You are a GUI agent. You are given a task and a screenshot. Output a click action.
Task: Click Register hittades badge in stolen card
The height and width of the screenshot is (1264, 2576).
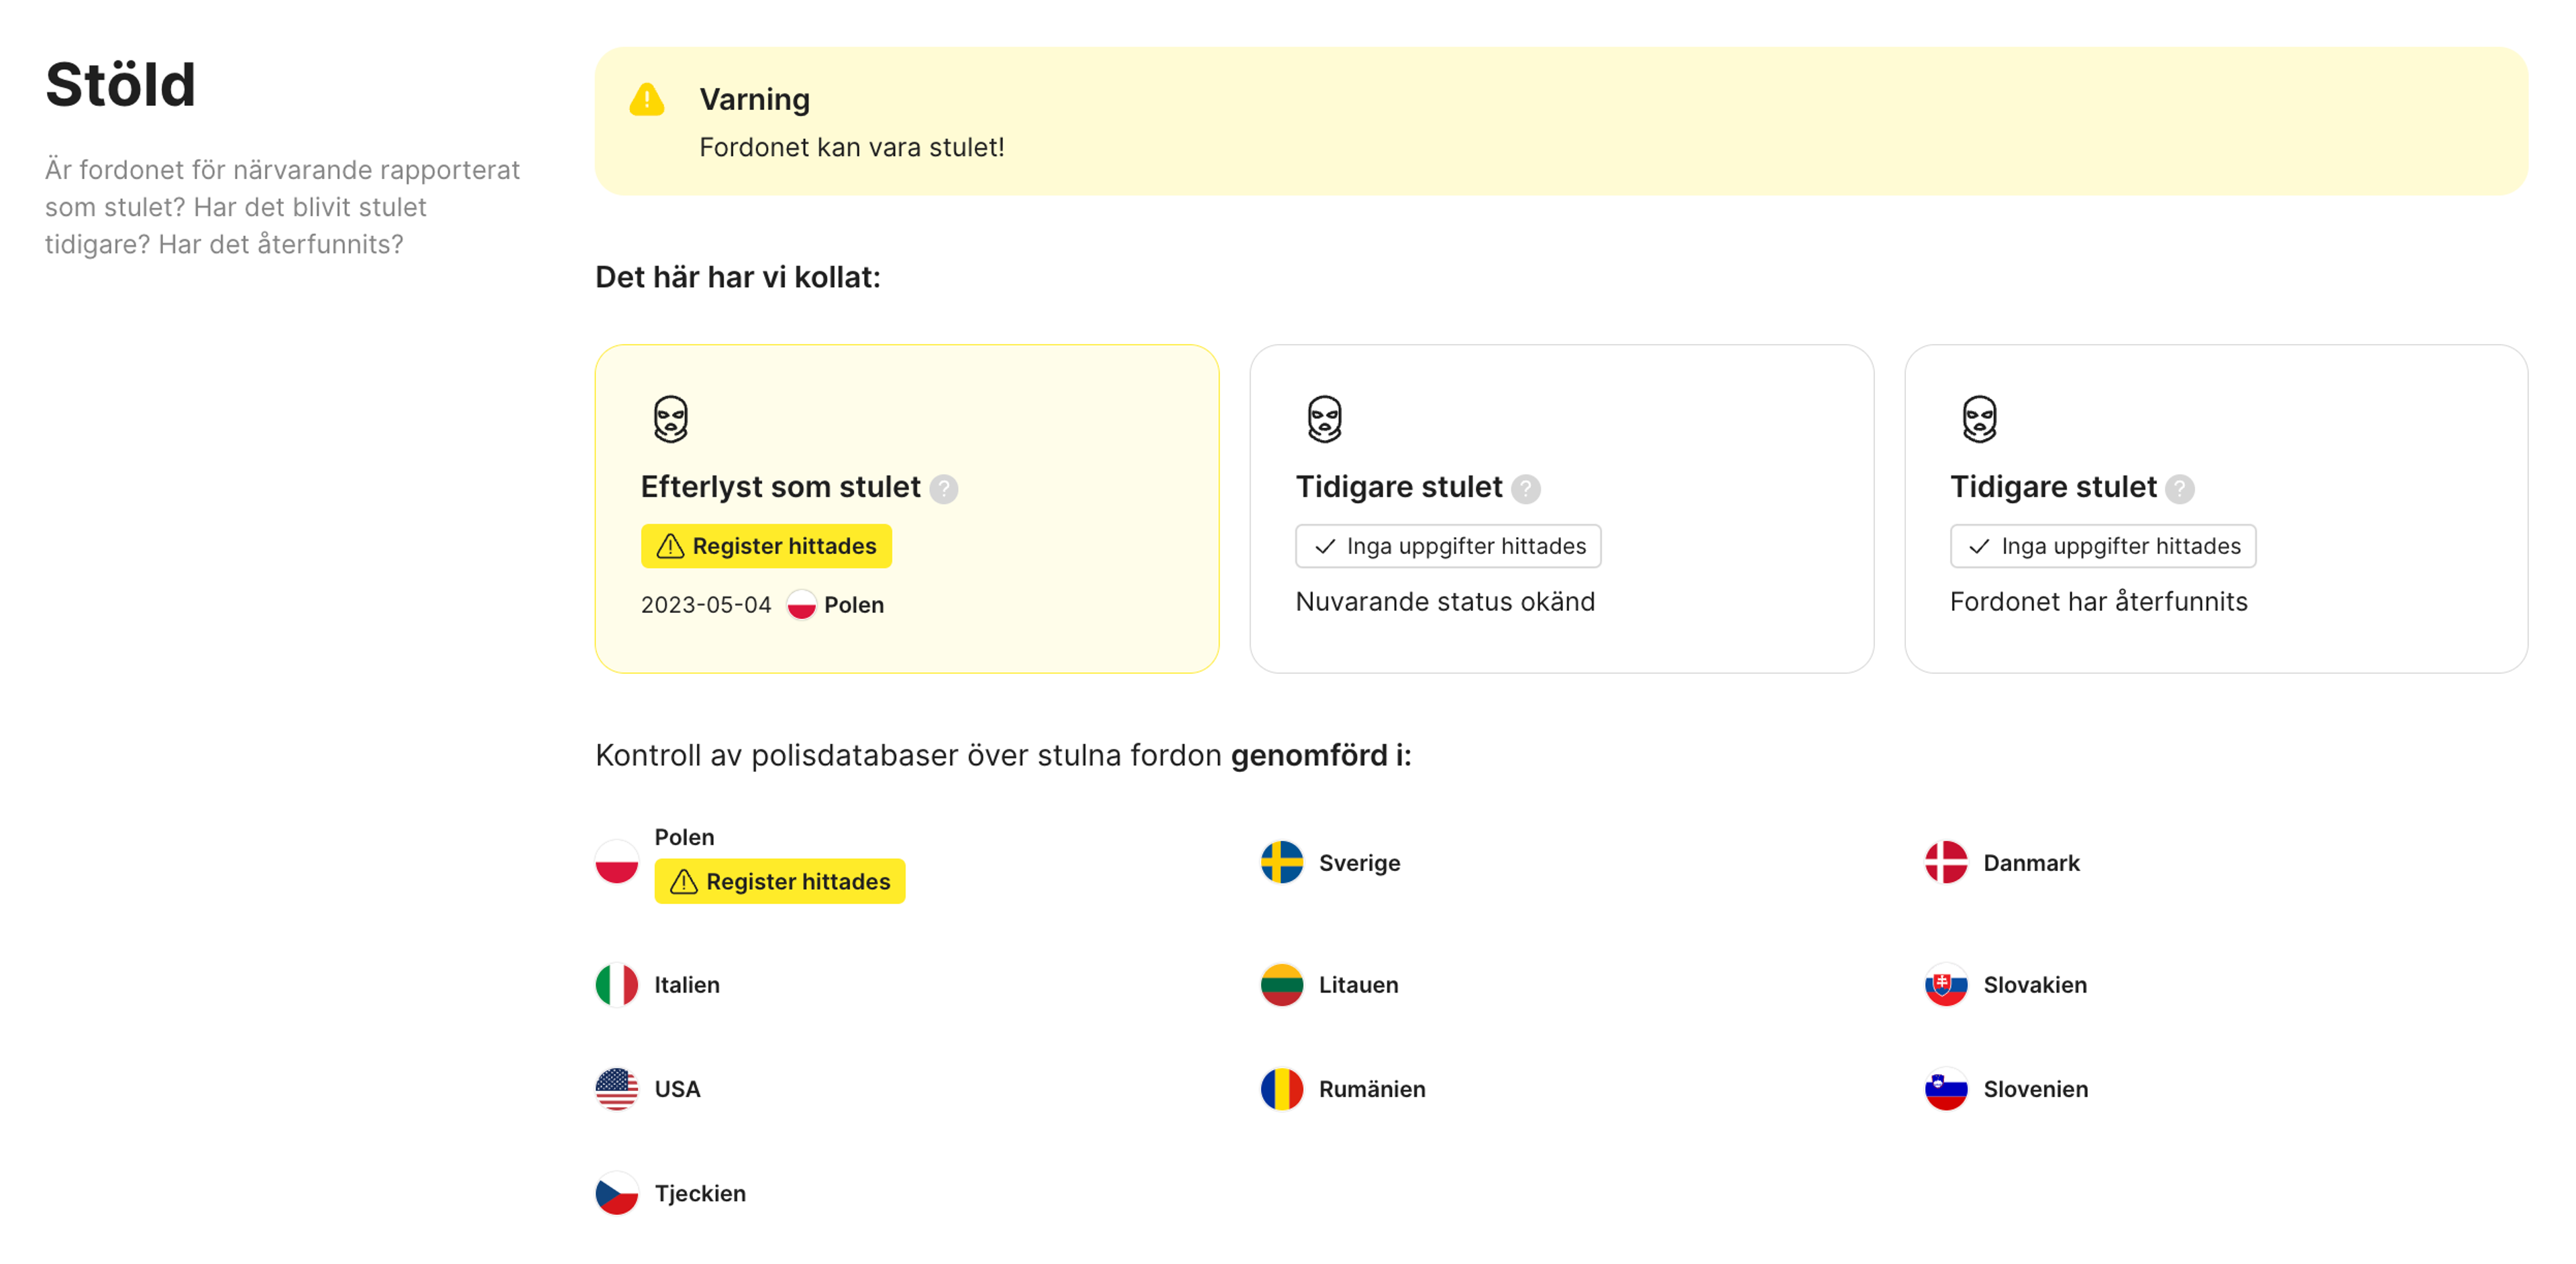(766, 546)
